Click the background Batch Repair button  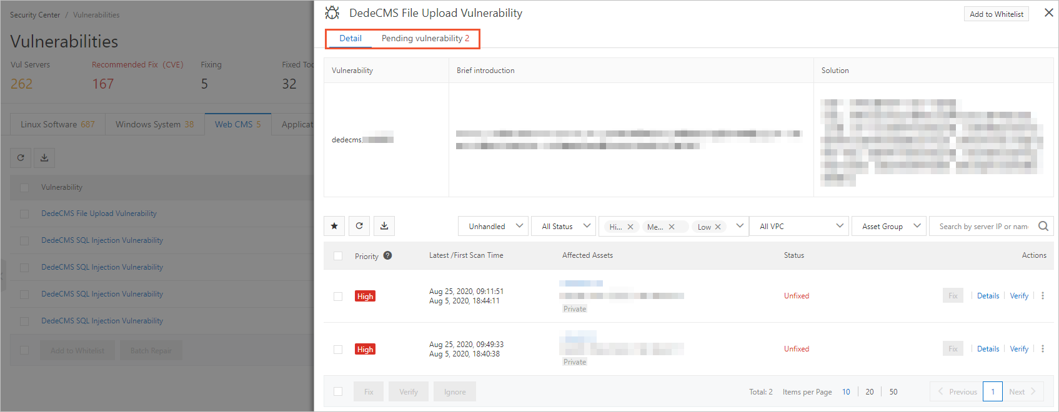point(151,350)
